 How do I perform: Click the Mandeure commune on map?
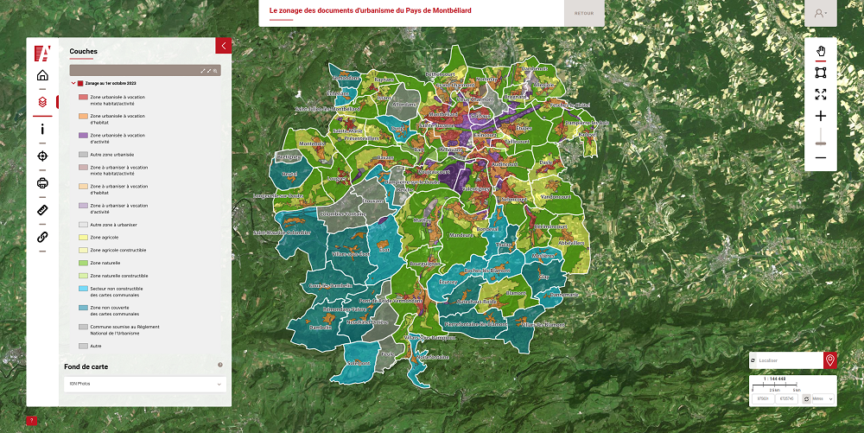coord(461,235)
